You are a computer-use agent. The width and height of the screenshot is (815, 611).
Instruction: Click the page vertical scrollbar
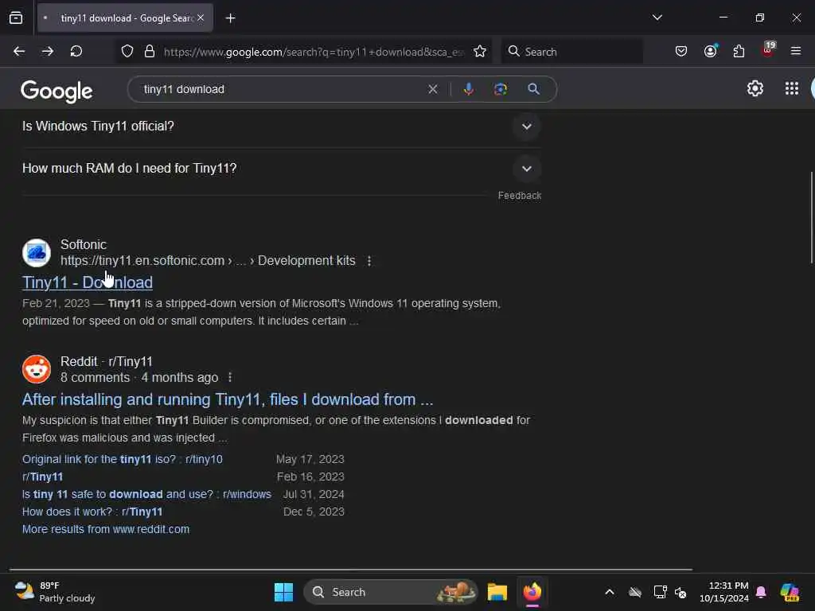(x=811, y=217)
